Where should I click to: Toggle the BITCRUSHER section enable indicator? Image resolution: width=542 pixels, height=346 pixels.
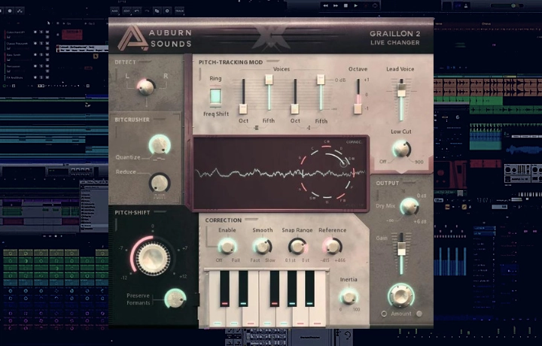160,119
